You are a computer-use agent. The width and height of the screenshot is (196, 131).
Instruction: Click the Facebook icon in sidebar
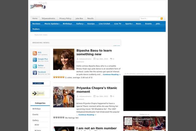(x=35, y=73)
